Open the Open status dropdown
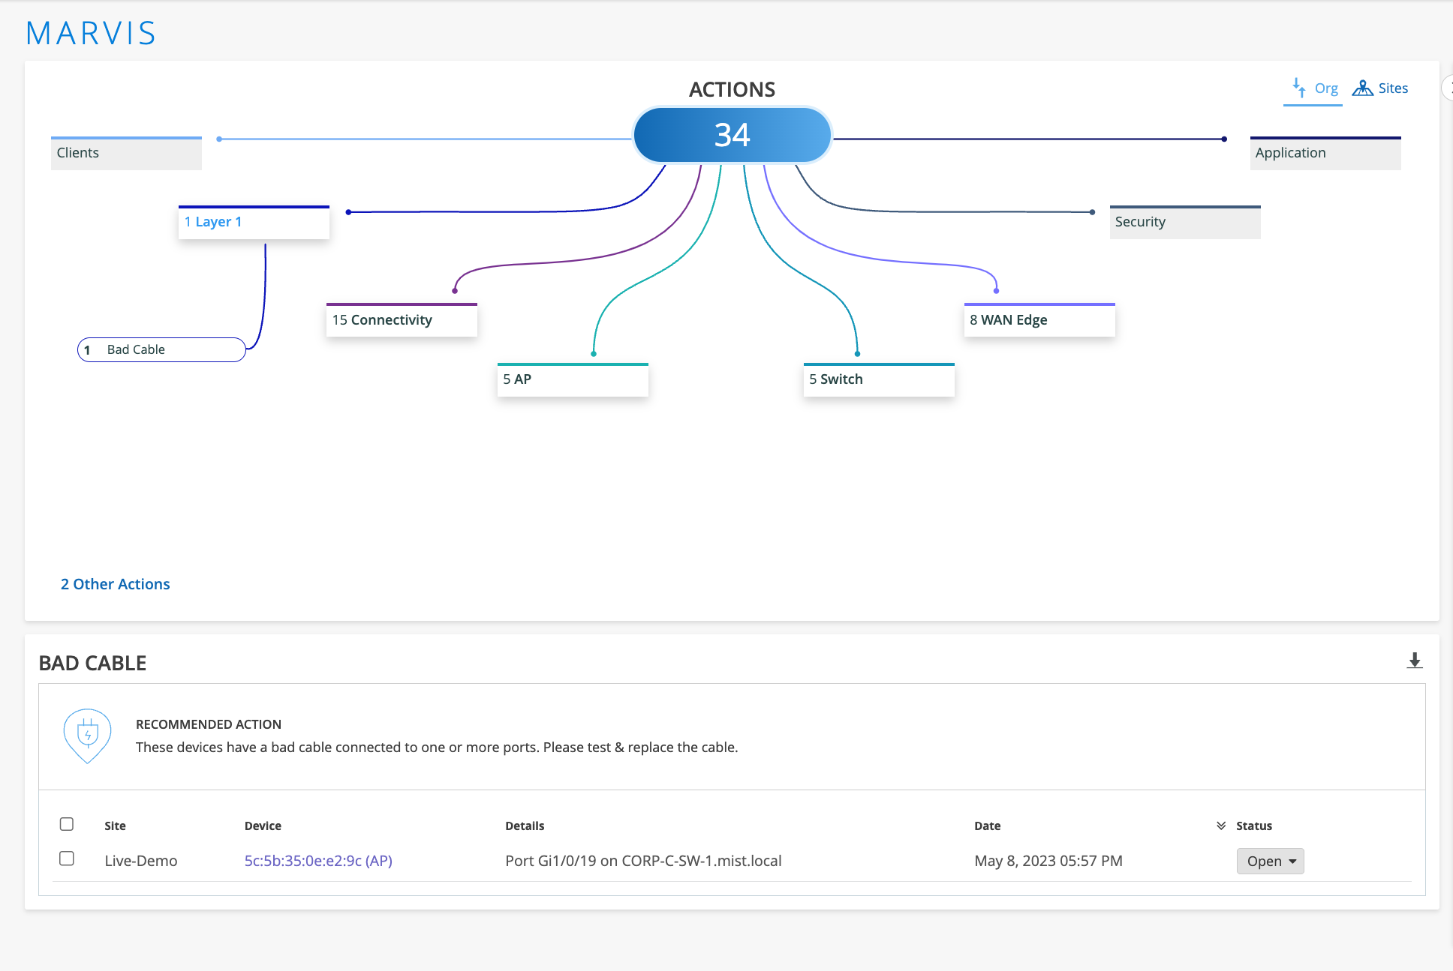Screen dimensions: 1453x971 [1270, 861]
